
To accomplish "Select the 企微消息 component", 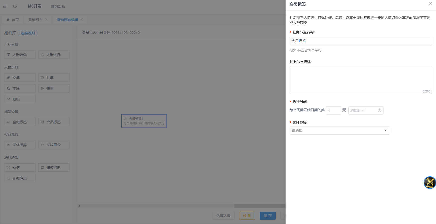I will click(x=20, y=178).
